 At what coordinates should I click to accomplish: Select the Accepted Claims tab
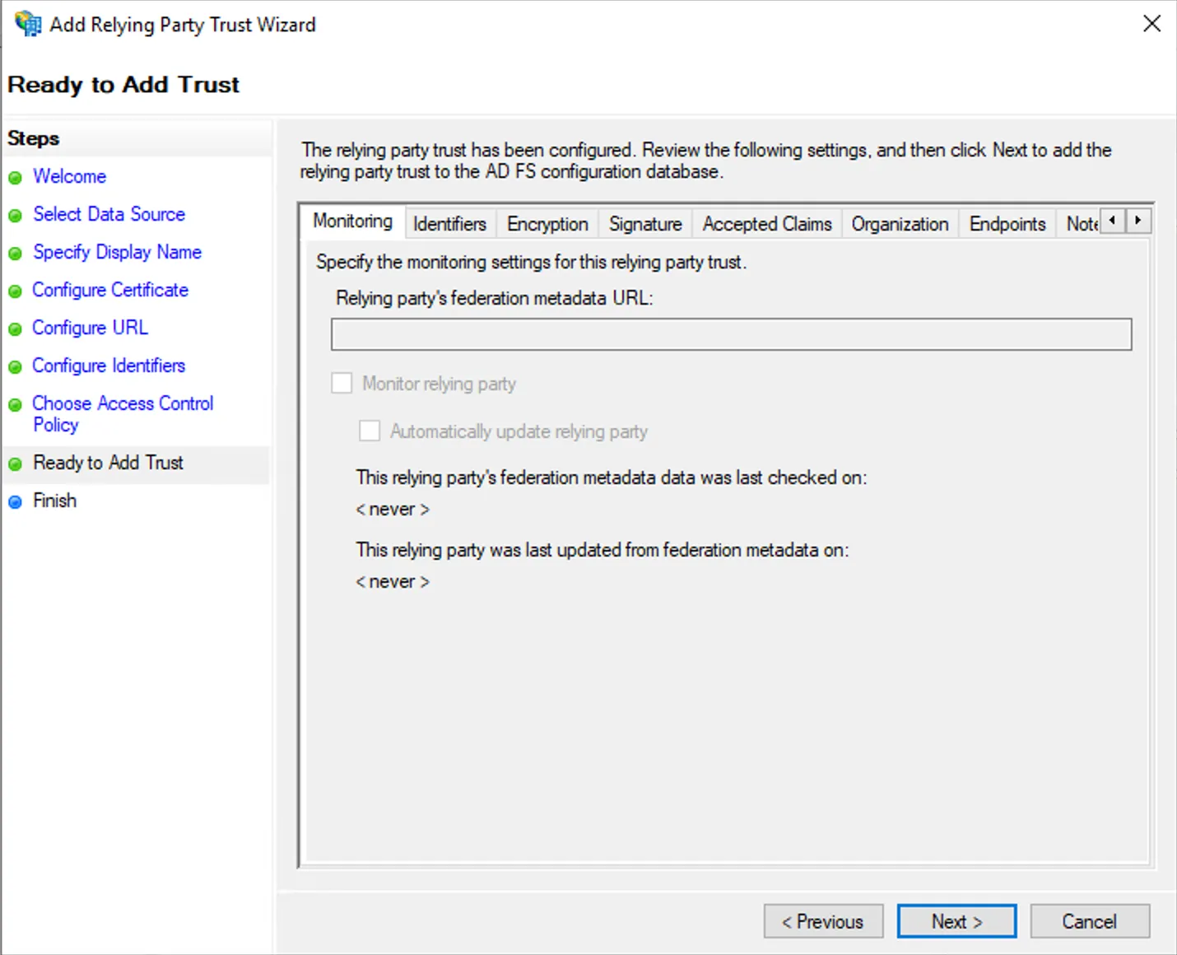766,223
